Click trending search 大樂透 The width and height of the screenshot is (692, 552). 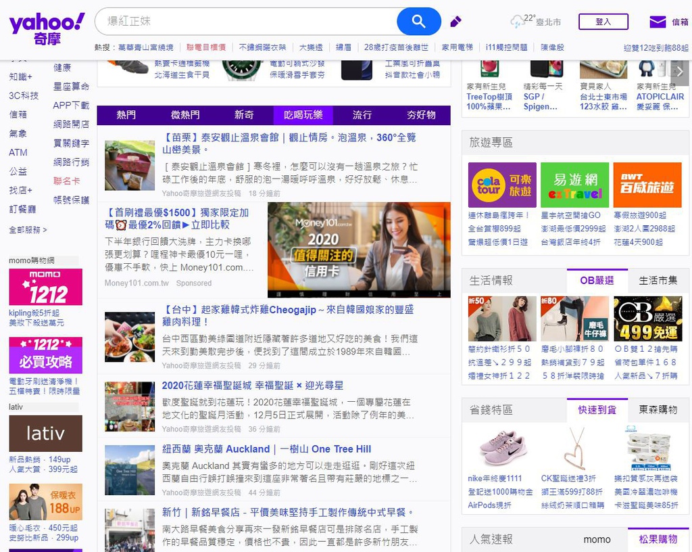tap(311, 47)
